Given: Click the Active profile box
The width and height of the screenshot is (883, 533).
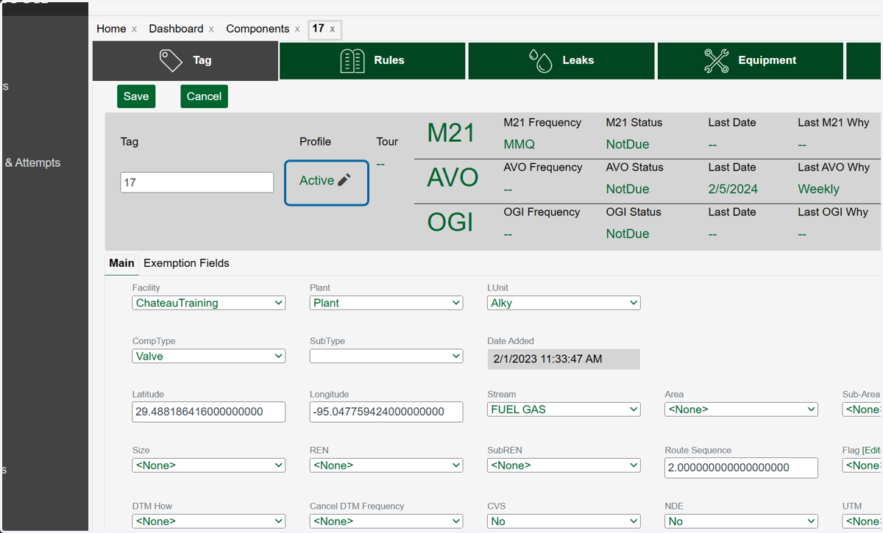Looking at the screenshot, I should [327, 182].
